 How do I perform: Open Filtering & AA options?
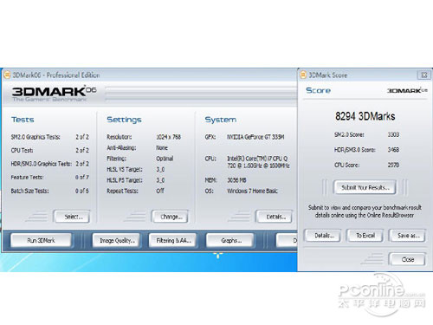coord(172,240)
